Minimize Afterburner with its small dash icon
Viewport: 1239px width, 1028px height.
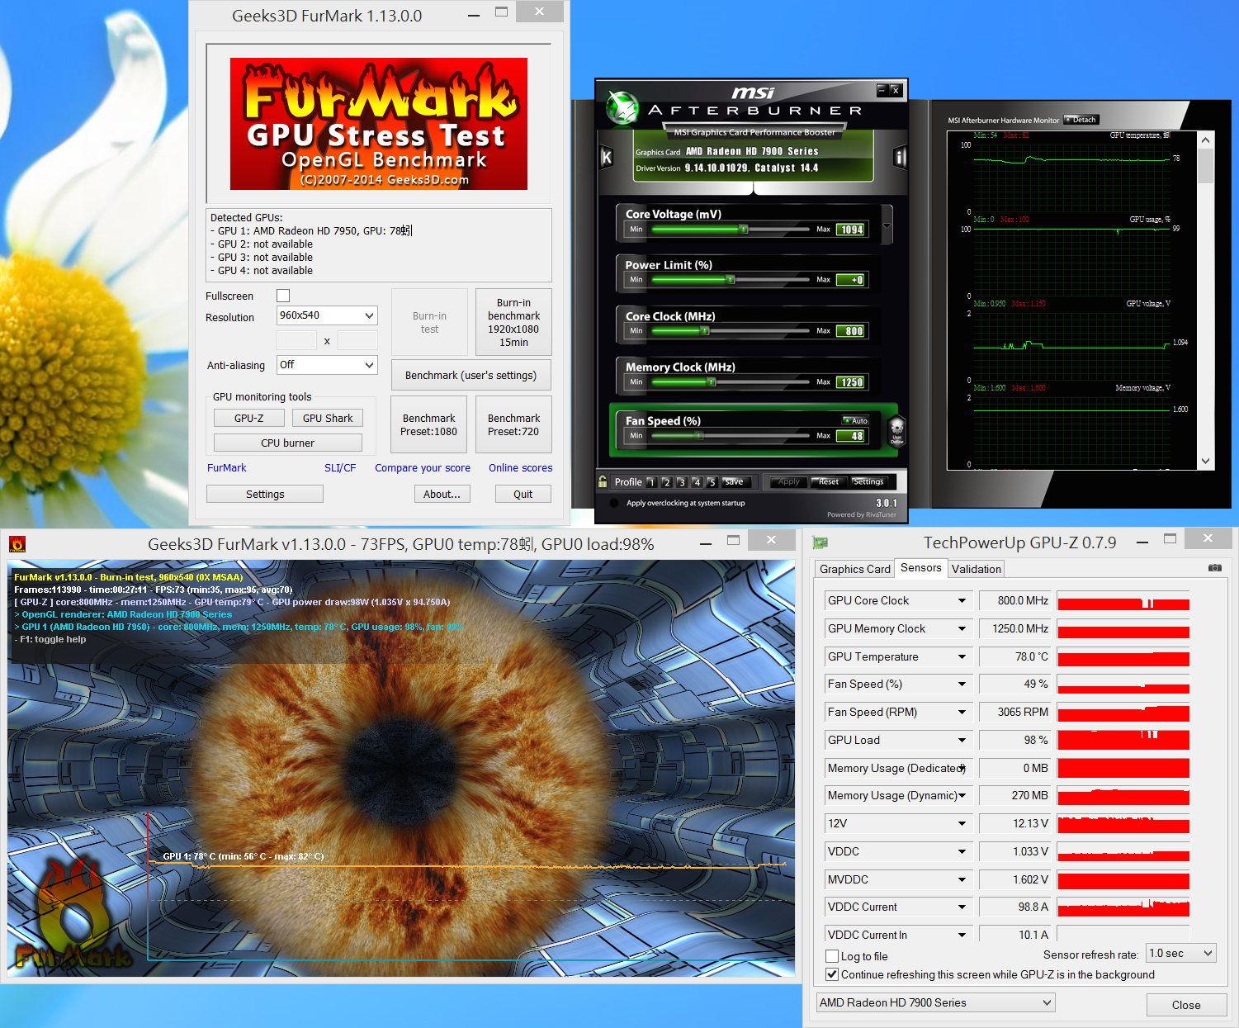pos(882,89)
